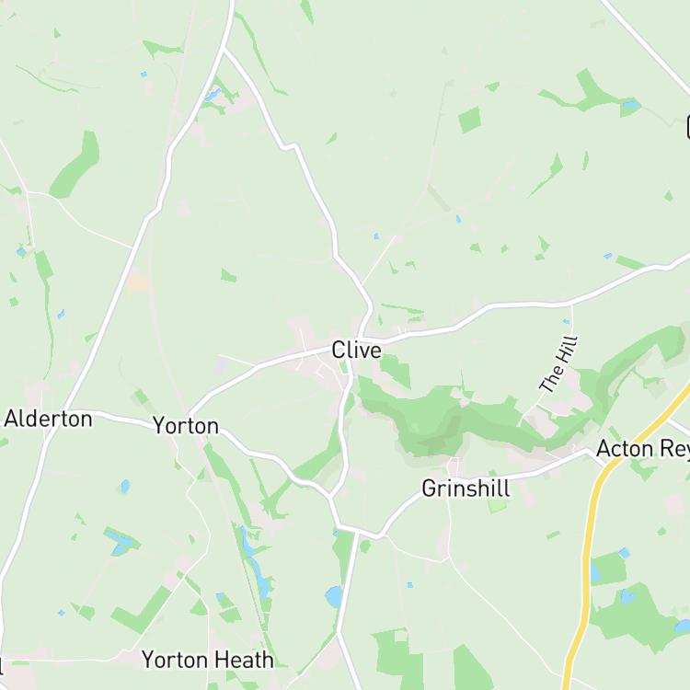690x690 pixels.
Task: Click the Alderton label
Action: 49,419
